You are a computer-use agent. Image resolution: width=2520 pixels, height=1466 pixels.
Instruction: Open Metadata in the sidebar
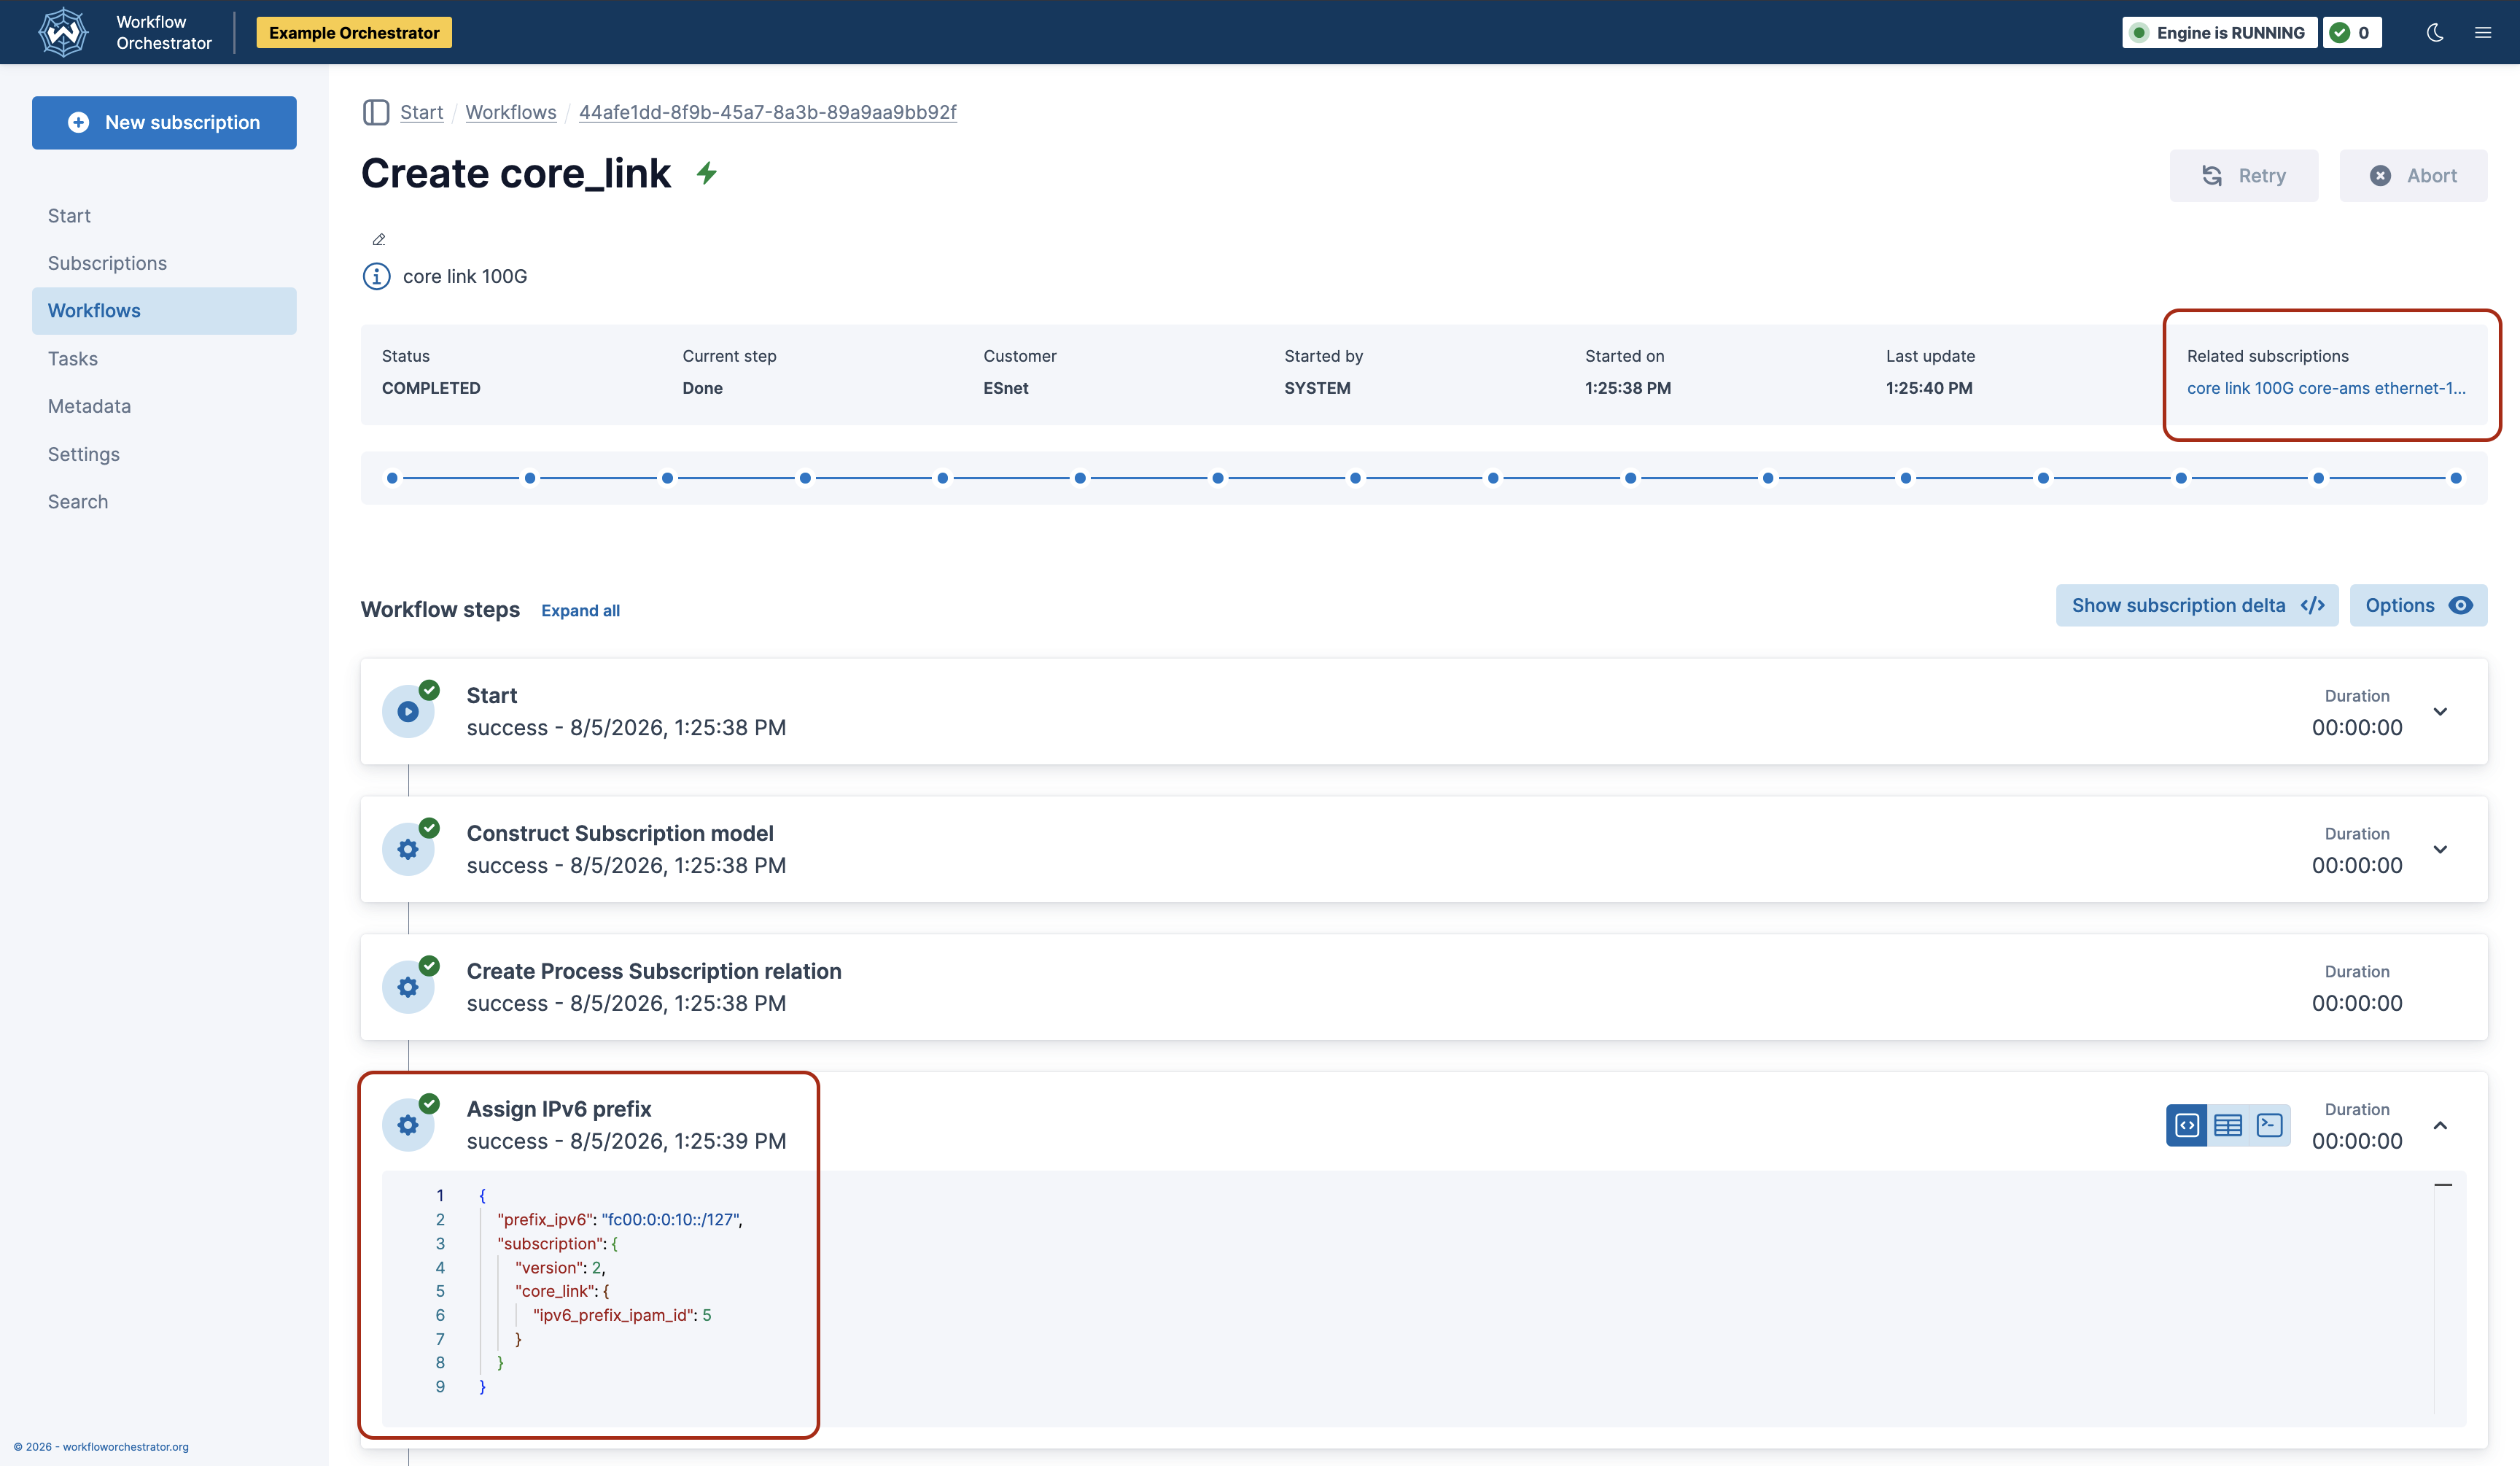tap(89, 406)
